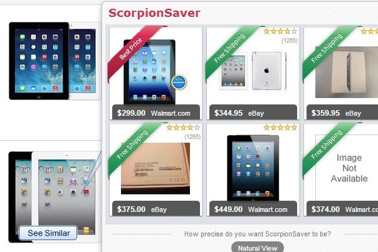The image size is (378, 252).
Task: Open the $299.00 Walmart.com iPad offer
Action: pyautogui.click(x=155, y=73)
